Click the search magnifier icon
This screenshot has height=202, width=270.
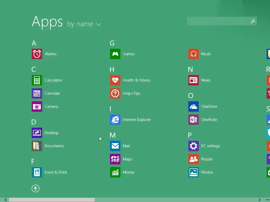[253, 21]
